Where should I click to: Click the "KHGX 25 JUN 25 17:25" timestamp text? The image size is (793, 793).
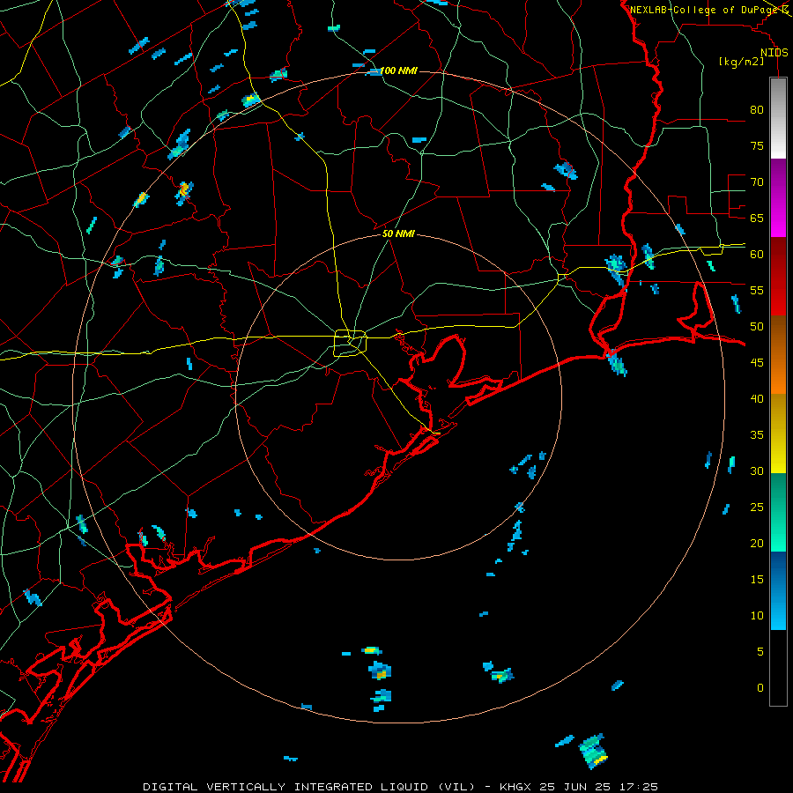click(x=579, y=787)
